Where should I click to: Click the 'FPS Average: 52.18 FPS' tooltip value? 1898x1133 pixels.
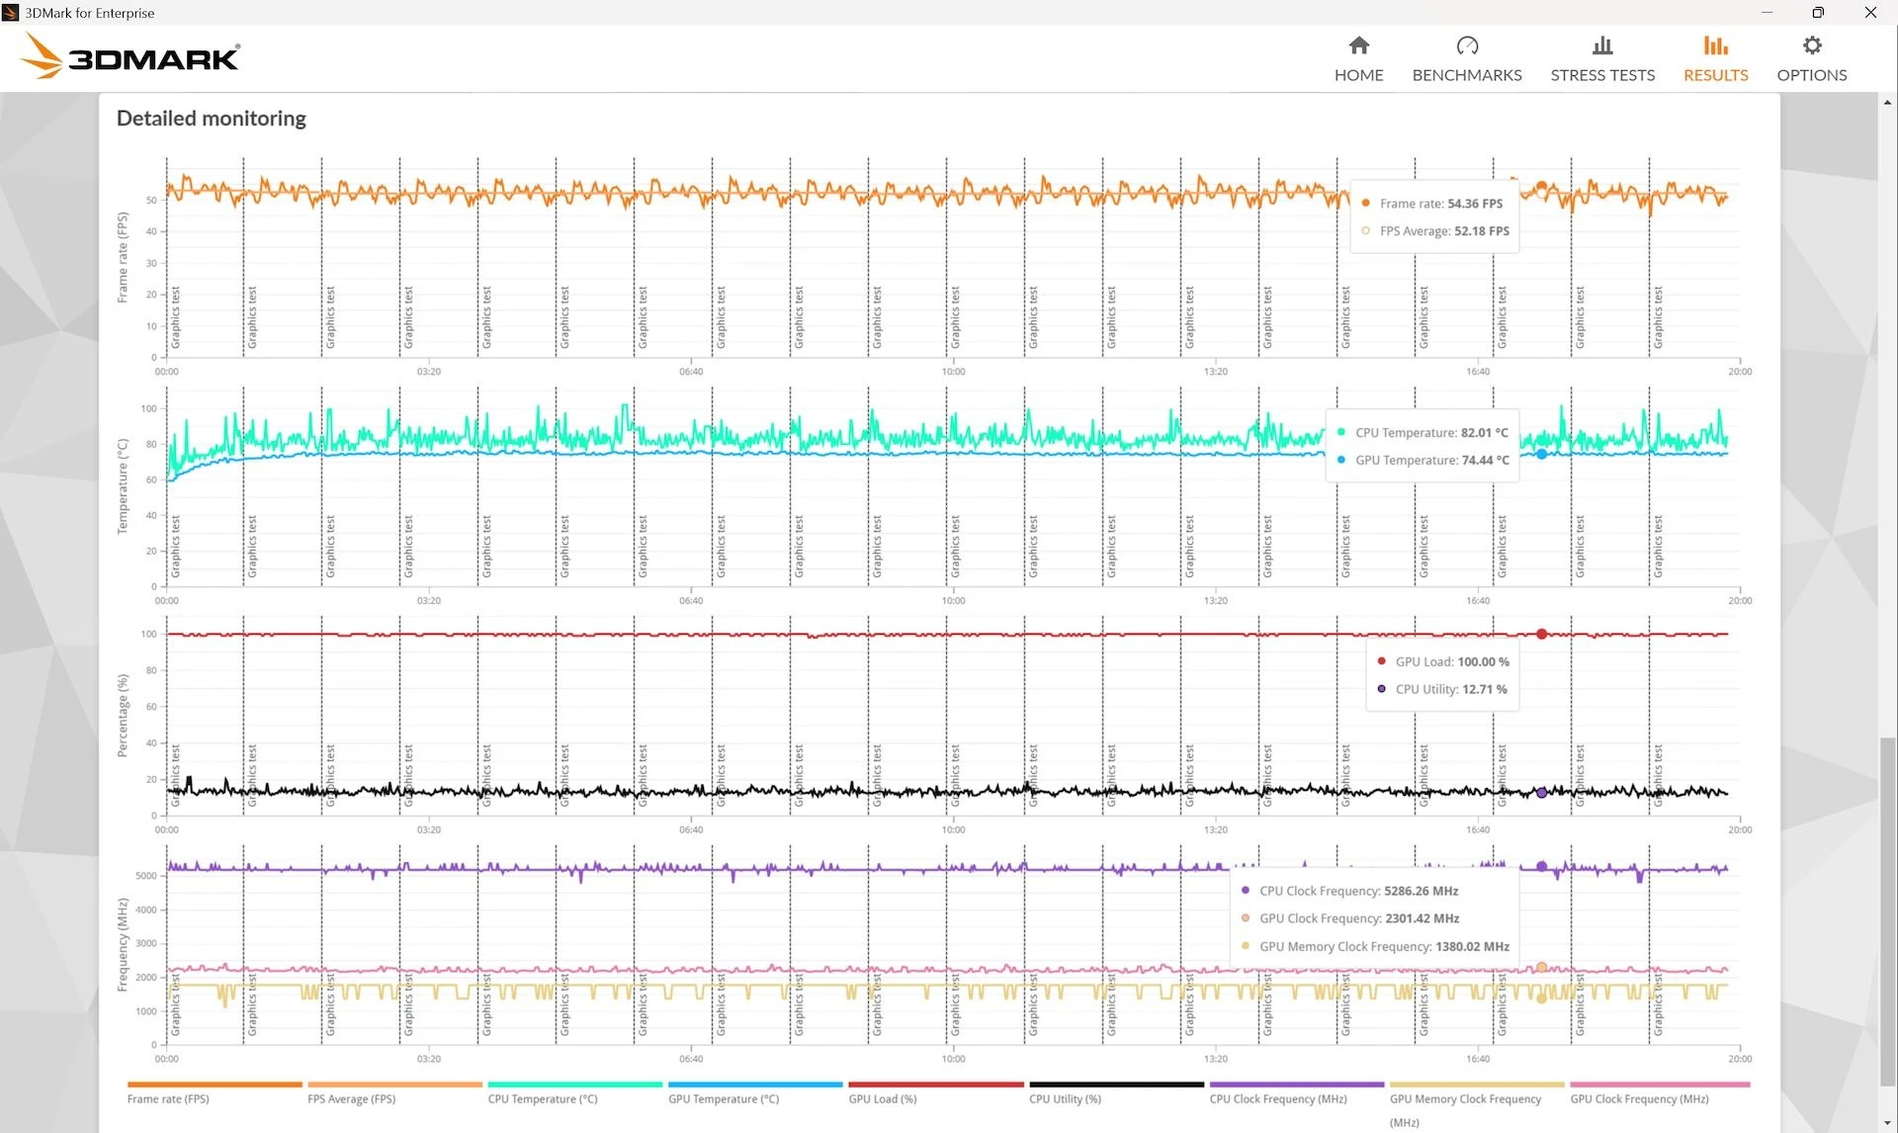pos(1444,231)
